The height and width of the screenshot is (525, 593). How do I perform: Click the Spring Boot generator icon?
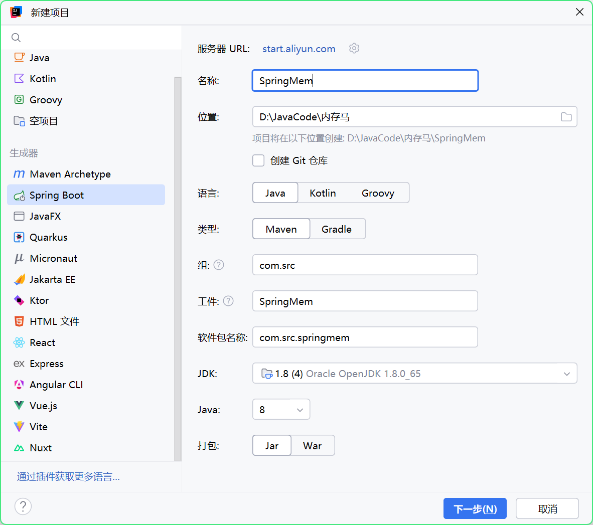pos(19,196)
